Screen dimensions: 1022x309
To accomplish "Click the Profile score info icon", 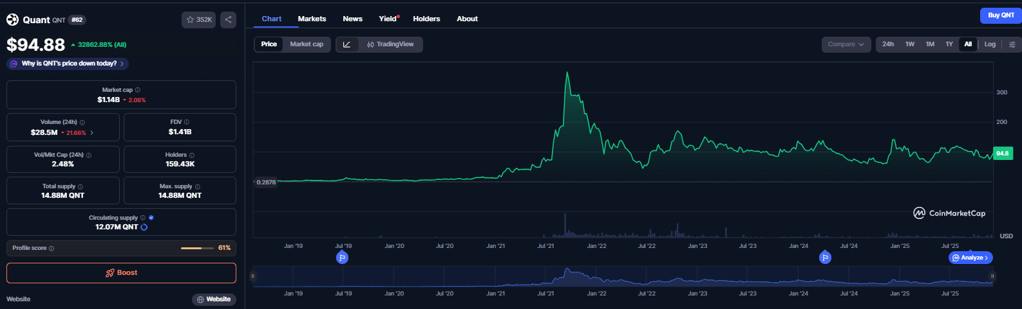I will coord(52,248).
